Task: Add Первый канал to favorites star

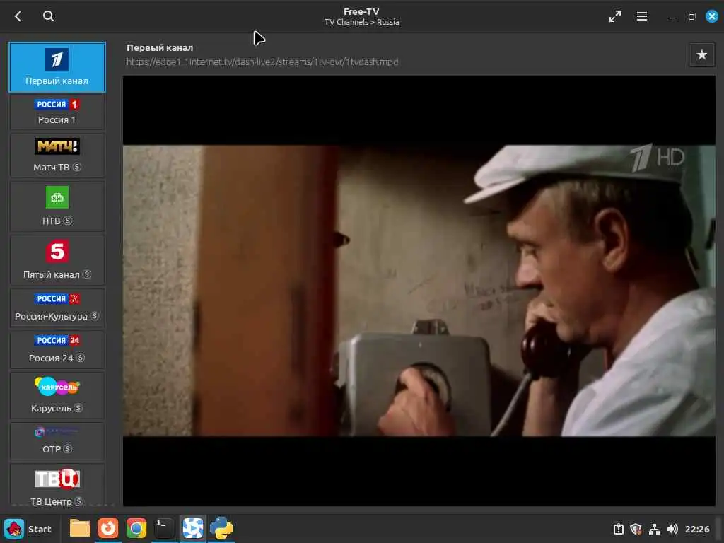Action: click(701, 55)
